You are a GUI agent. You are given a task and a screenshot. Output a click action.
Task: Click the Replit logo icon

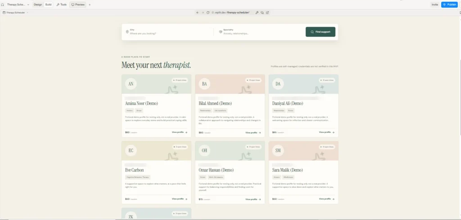(3, 4)
